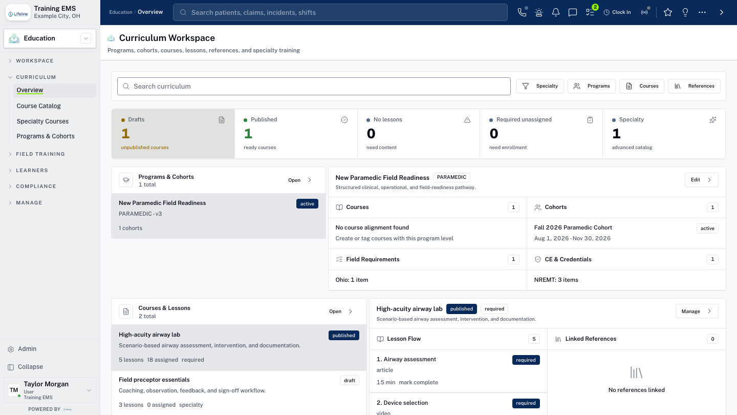Open the Education module dropdown
This screenshot has width=737, height=415.
50,38
